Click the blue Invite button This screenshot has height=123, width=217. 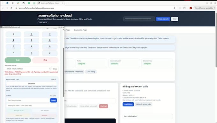click(53, 100)
